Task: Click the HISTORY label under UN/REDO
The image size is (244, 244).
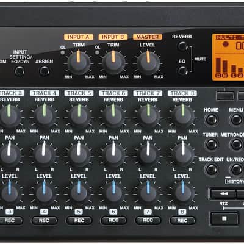Action: pyautogui.click(x=235, y=181)
